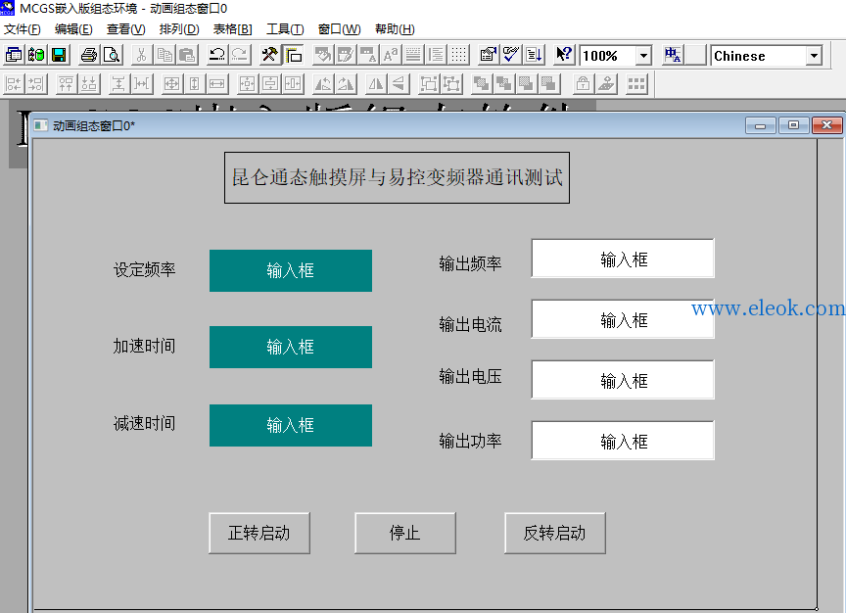Maximize the 动画组态窗口0 child window
This screenshot has width=846, height=613.
(x=793, y=125)
